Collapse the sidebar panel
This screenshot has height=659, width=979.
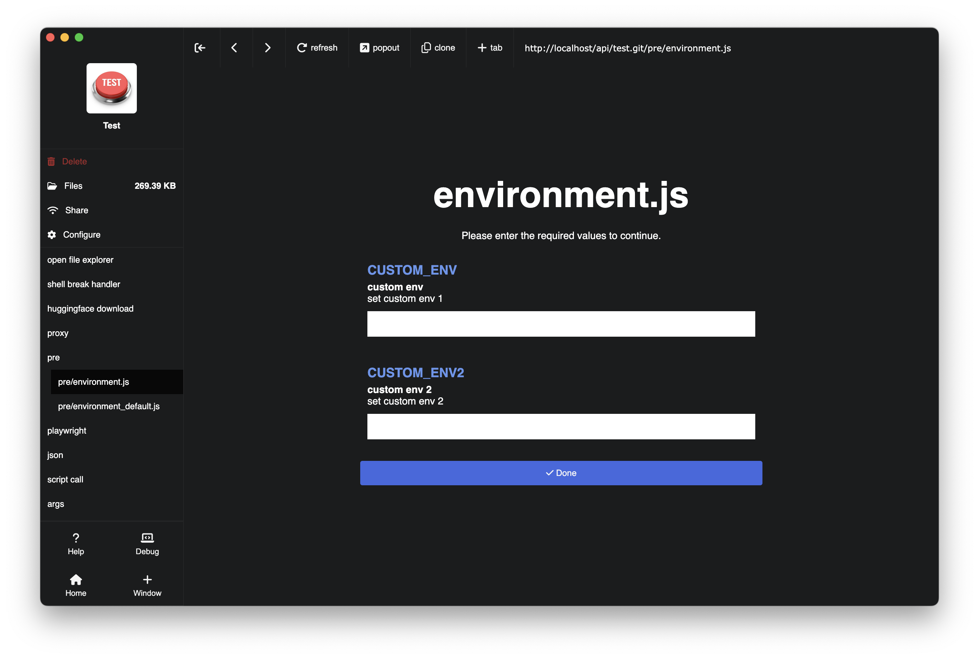pos(200,47)
